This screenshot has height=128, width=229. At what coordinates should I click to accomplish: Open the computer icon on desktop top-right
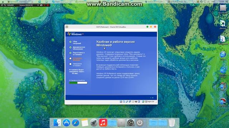(223, 8)
